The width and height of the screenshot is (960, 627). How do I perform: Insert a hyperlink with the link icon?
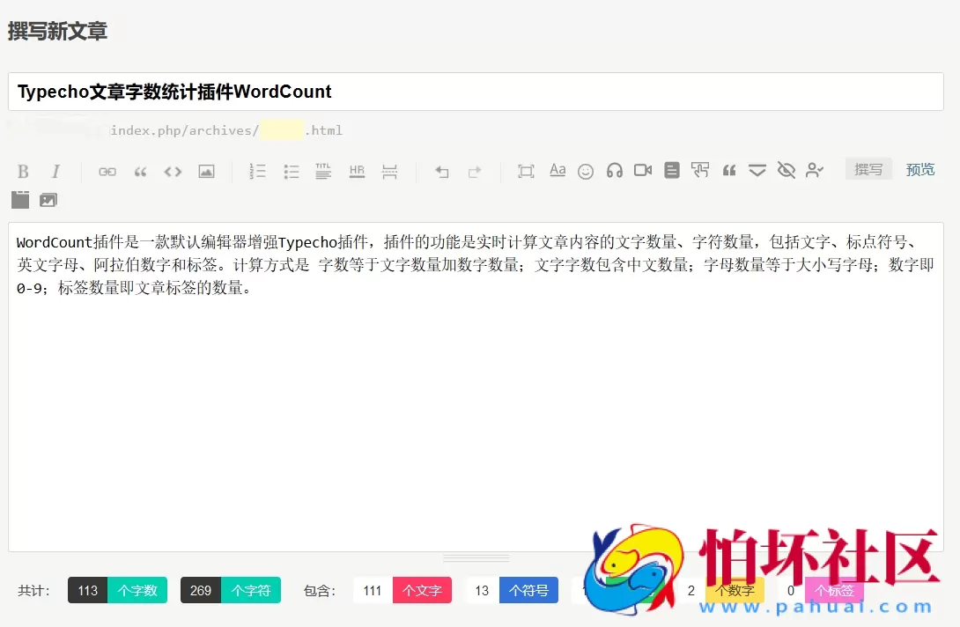pyautogui.click(x=107, y=170)
